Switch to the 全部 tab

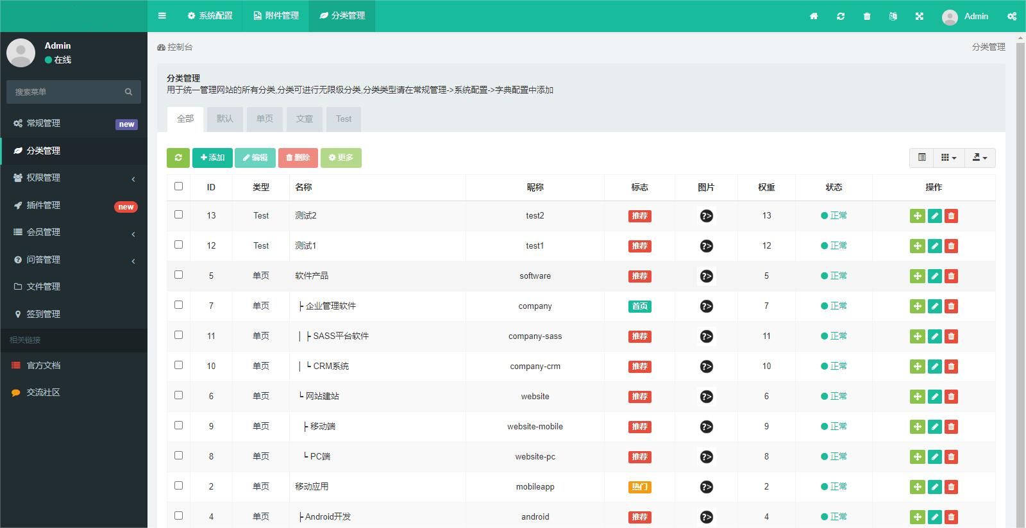[x=185, y=119]
